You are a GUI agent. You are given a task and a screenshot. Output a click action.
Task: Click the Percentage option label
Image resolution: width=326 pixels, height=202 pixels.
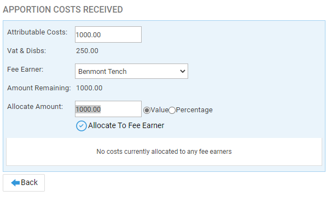tap(194, 110)
